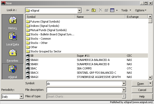Close the New dialog window

pos(150,3)
